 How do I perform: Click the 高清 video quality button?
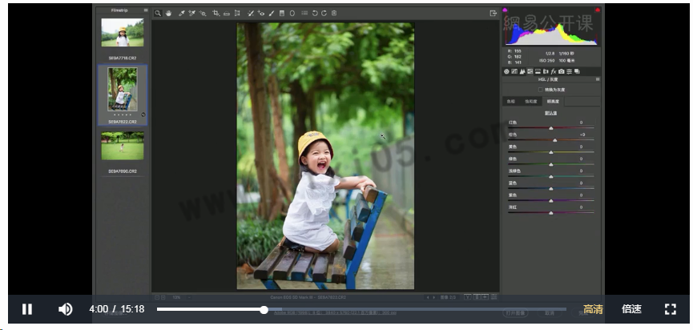(593, 309)
